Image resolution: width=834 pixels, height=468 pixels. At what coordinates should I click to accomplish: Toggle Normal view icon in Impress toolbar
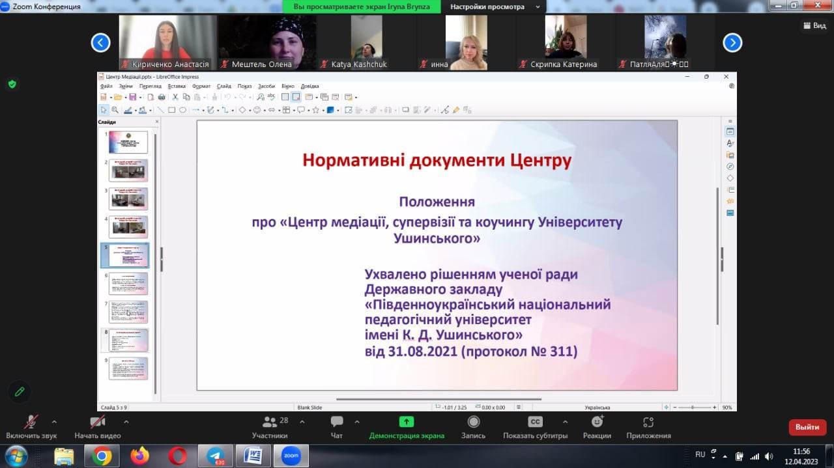point(285,97)
